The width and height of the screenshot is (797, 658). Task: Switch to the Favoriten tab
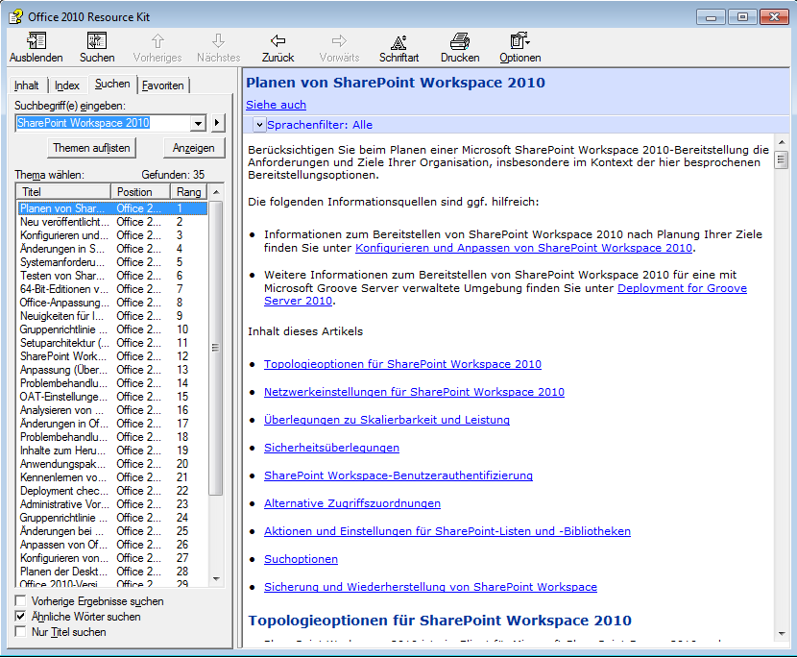click(162, 85)
